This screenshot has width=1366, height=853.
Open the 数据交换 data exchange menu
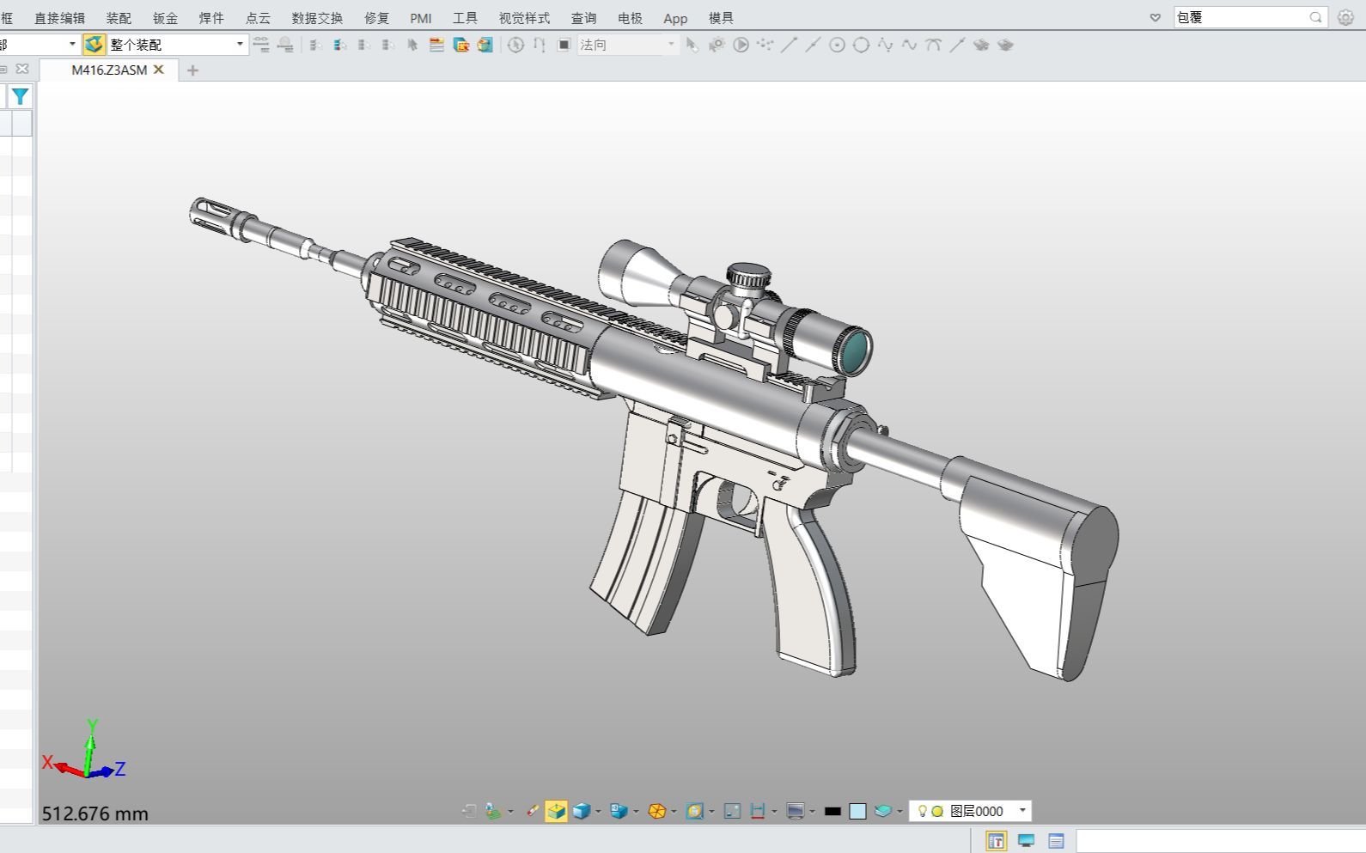(x=317, y=18)
